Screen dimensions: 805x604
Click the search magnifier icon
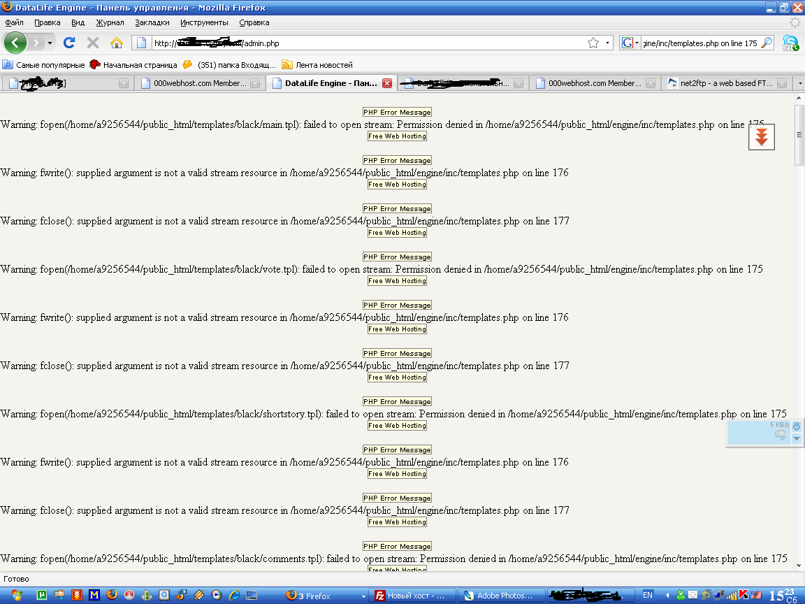tap(767, 43)
